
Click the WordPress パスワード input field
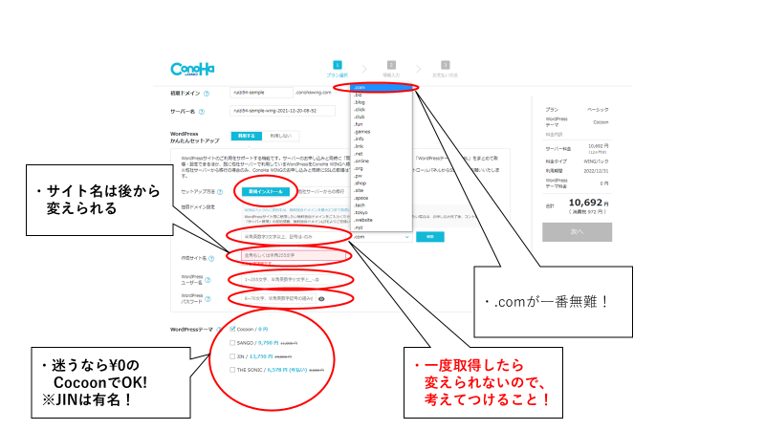pos(278,298)
